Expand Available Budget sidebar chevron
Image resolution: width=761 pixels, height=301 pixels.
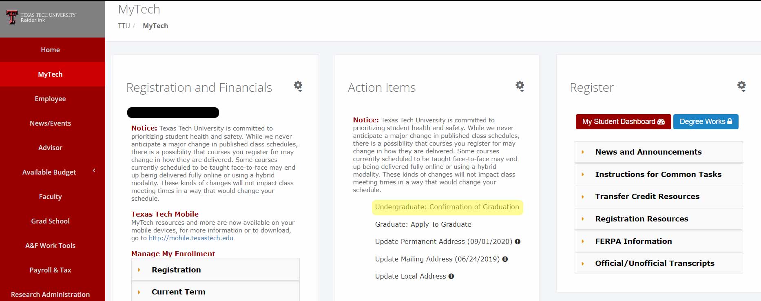[x=94, y=170]
